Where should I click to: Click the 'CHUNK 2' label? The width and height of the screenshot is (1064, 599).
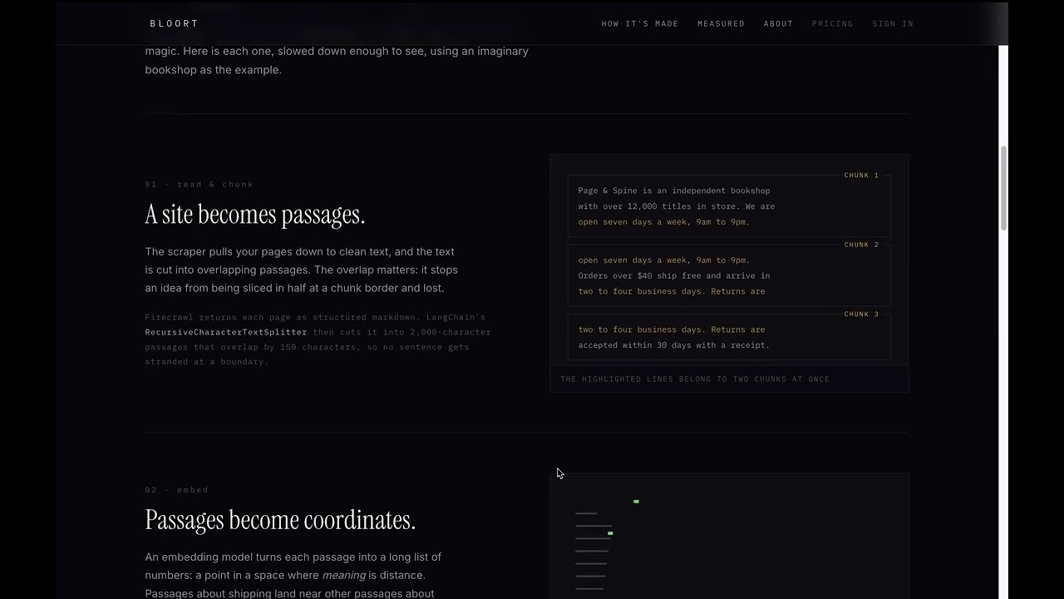pyautogui.click(x=861, y=245)
